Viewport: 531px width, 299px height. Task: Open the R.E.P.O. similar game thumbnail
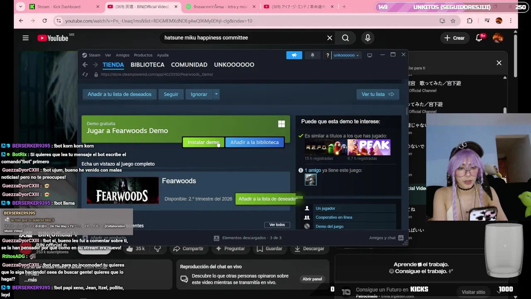coord(325,147)
